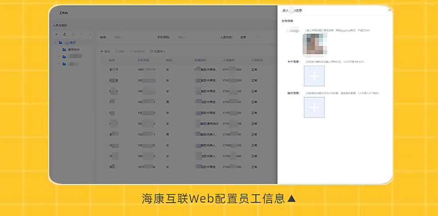Select the last employee row's checkbox
Image resolution: width=438 pixels, height=216 pixels.
coord(106,167)
